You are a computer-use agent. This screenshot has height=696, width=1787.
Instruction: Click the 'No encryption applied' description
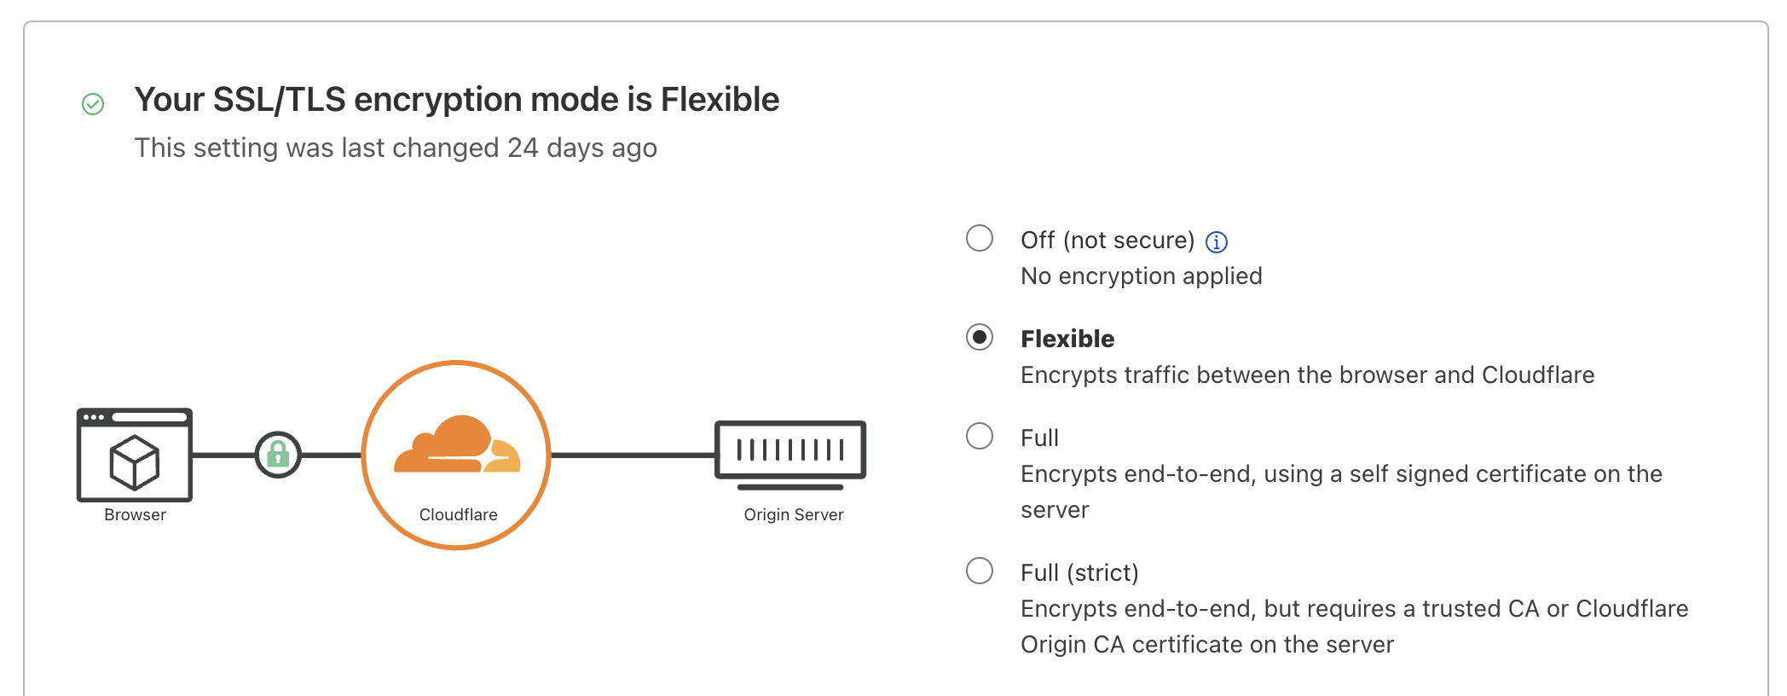coord(1141,276)
